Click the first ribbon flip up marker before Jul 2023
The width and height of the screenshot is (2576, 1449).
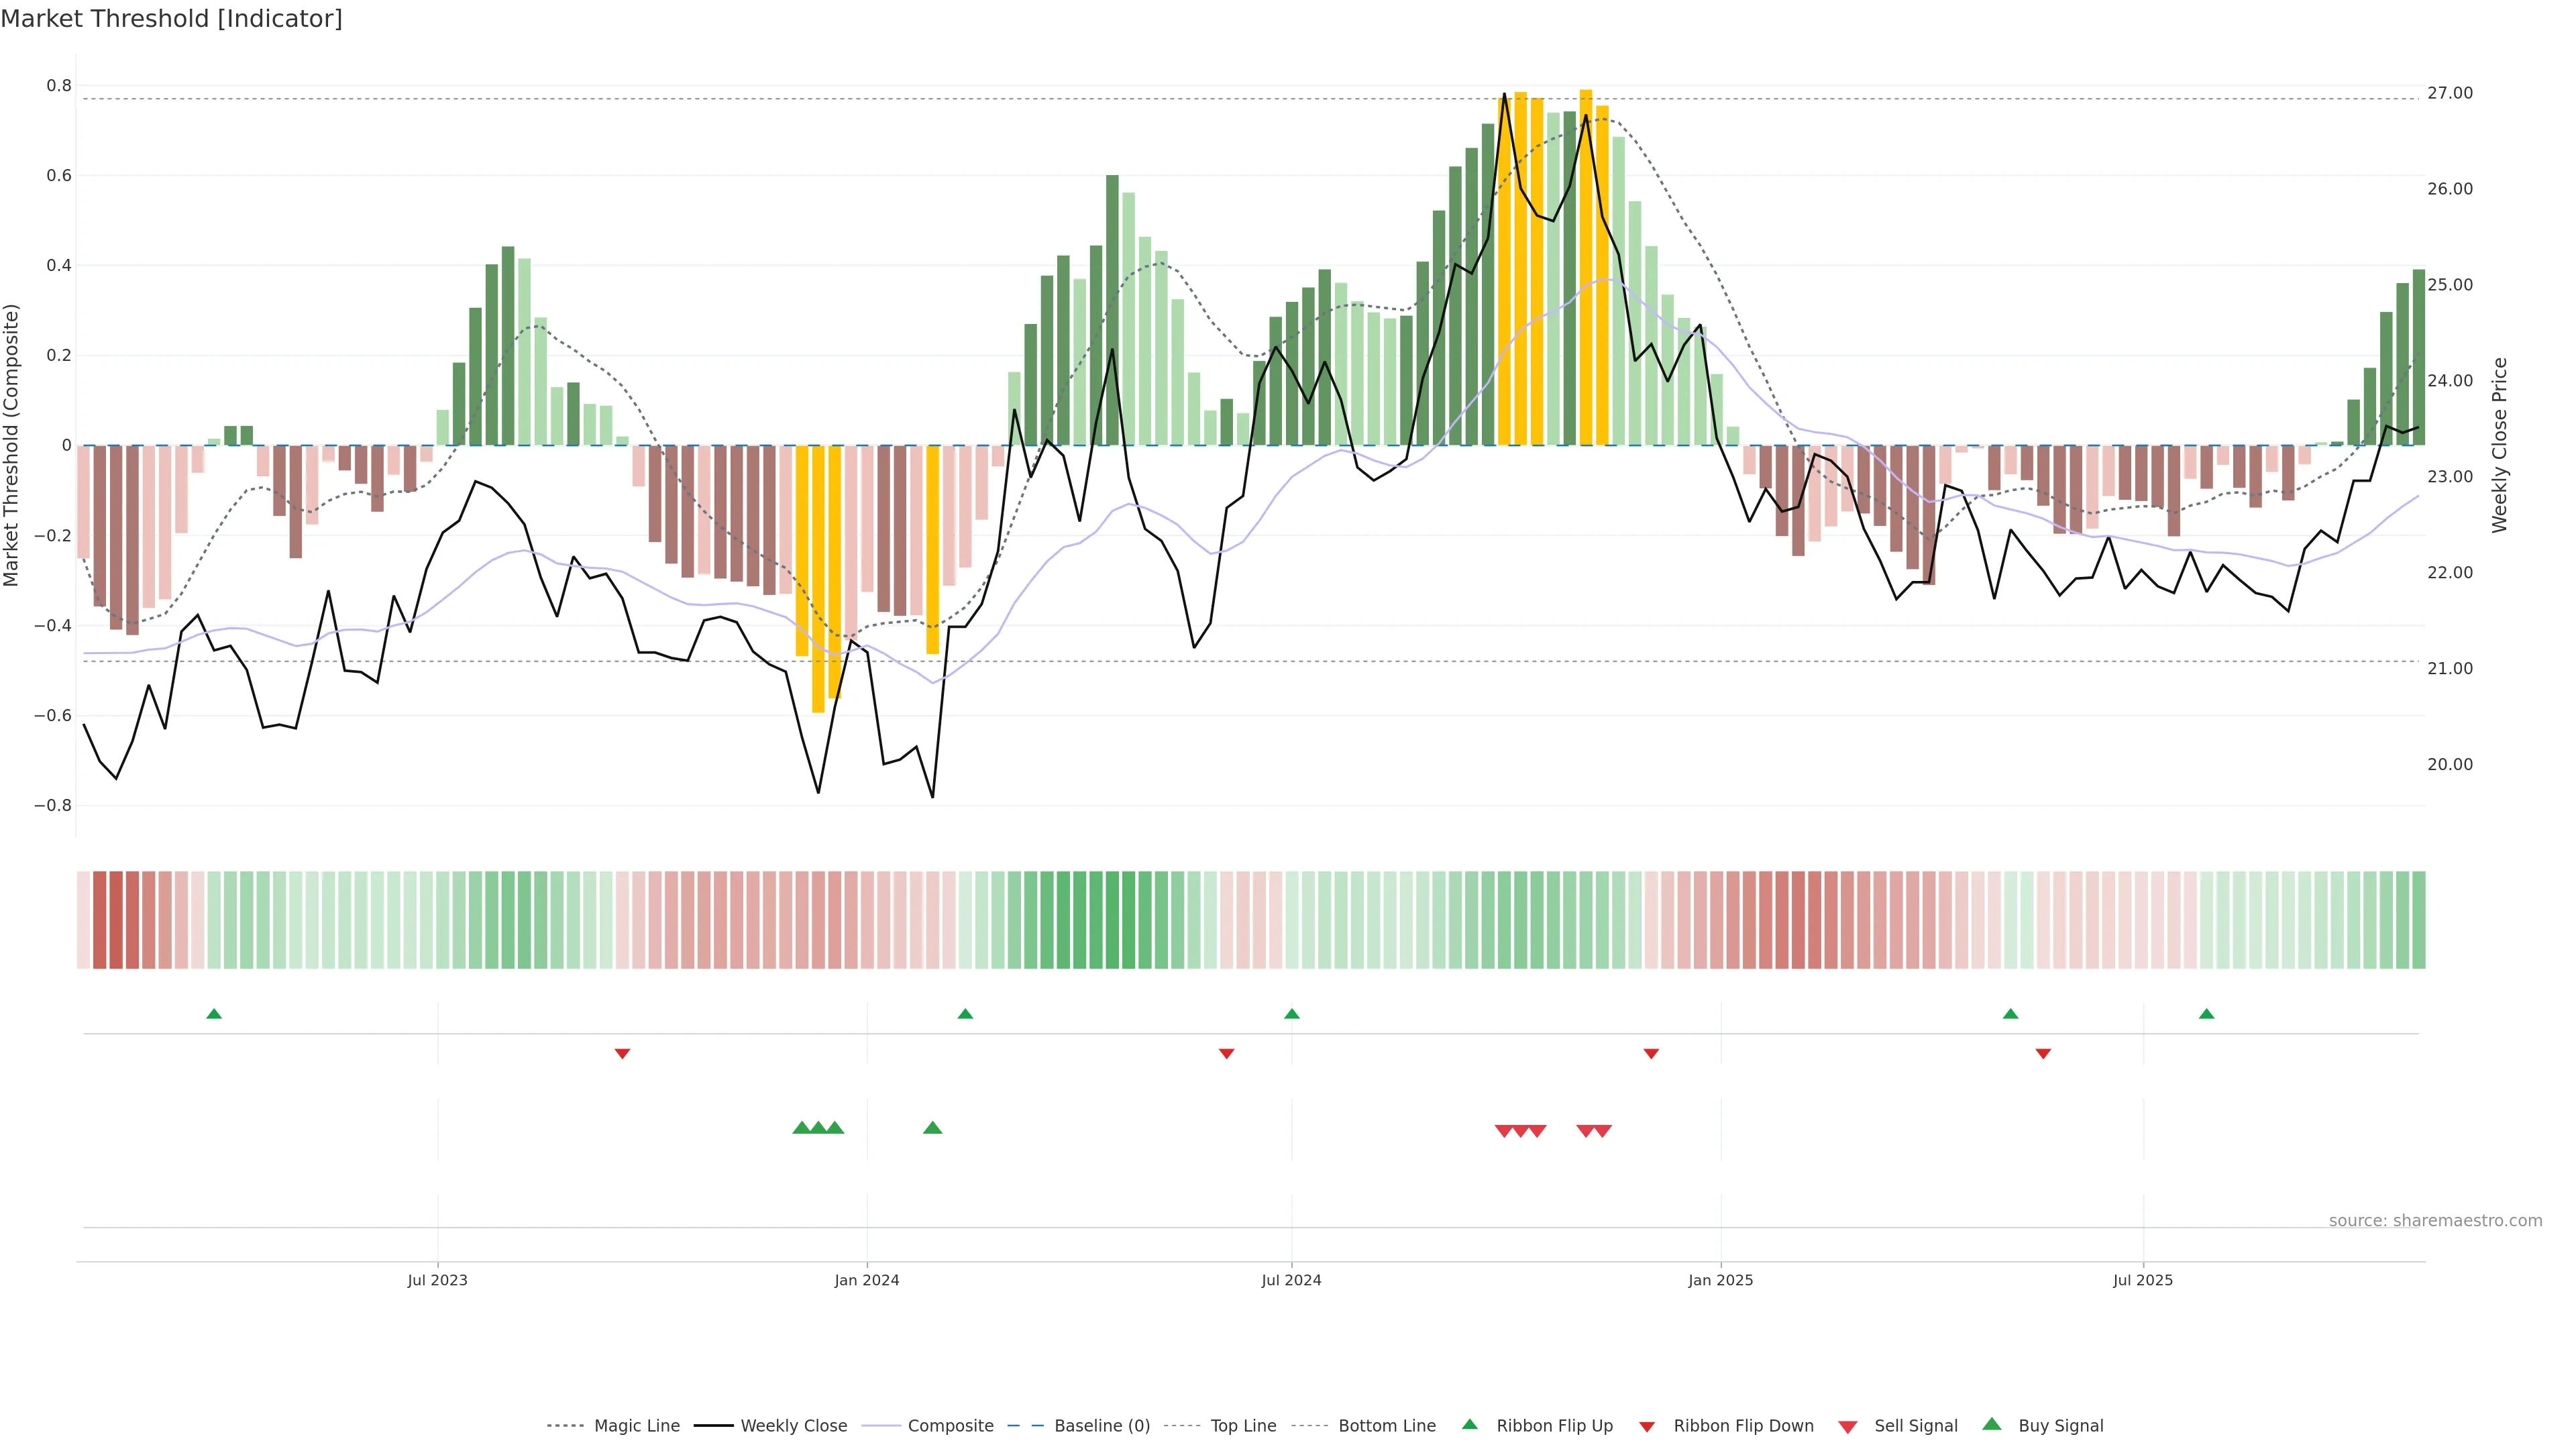pos(214,1014)
